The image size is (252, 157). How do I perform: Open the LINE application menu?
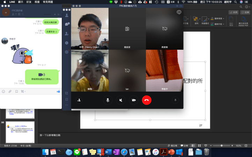pyautogui.click(x=12, y=2)
